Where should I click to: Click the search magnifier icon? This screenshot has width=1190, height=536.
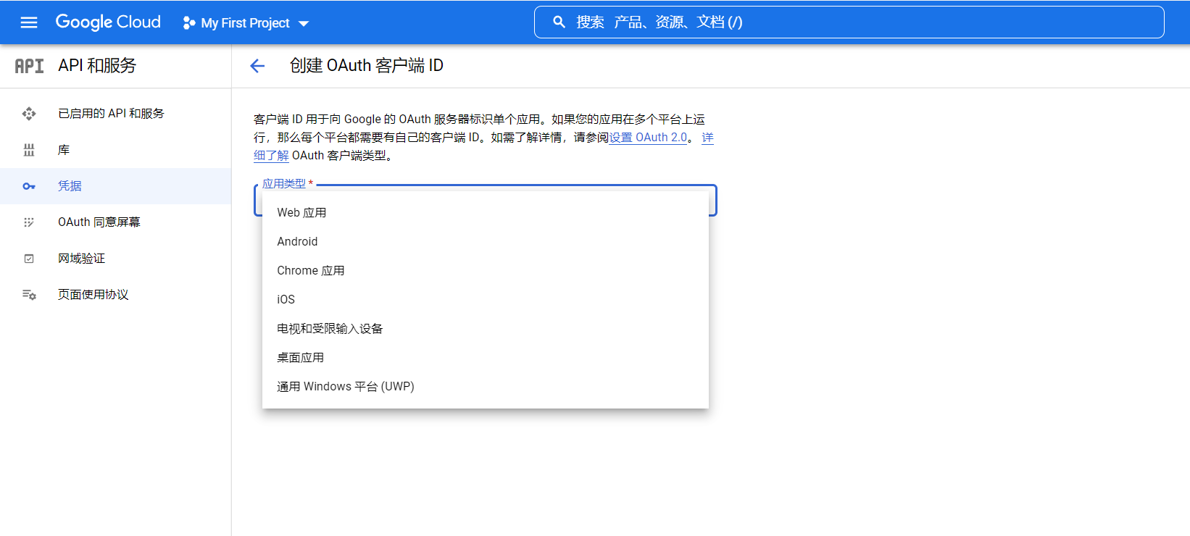(x=559, y=22)
